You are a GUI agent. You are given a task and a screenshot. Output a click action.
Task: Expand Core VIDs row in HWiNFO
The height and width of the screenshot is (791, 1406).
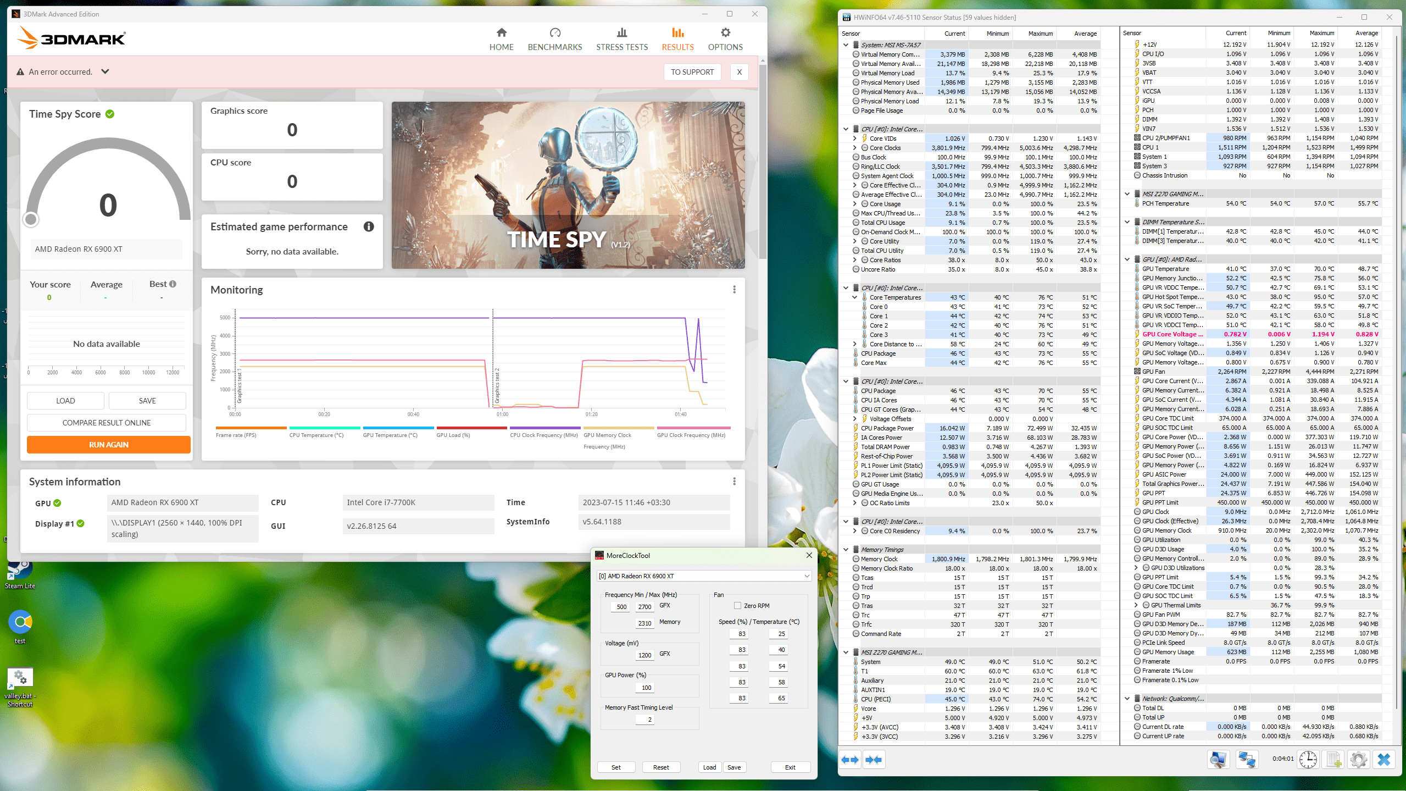click(854, 139)
